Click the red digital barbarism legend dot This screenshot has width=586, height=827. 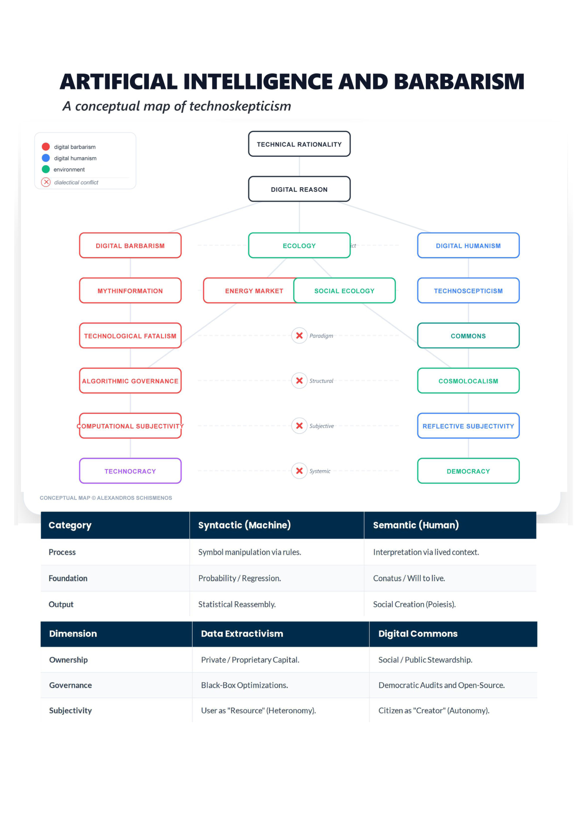click(x=46, y=146)
